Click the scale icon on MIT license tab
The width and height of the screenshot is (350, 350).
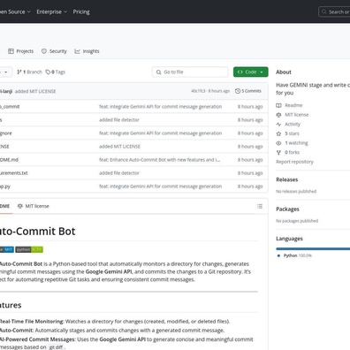coord(20,206)
